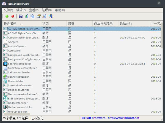Close the TaskSchedulerView window

click(159, 3)
